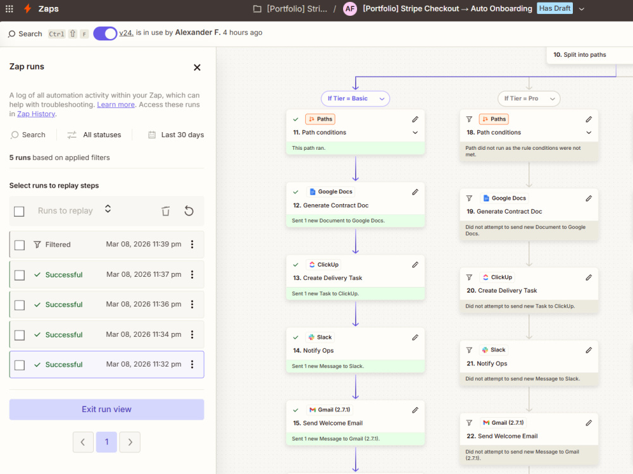The image size is (633, 474).
Task: Select the Filtered run from 11:39 pm
Action: tap(106, 245)
